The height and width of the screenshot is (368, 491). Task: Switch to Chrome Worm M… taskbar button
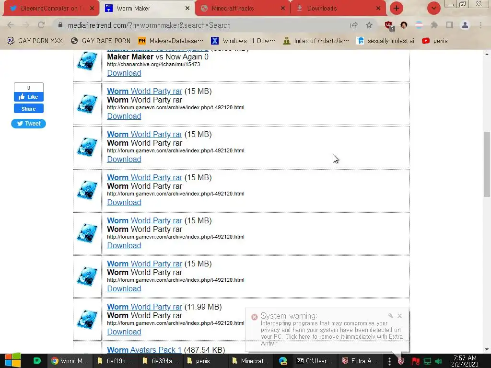click(70, 361)
